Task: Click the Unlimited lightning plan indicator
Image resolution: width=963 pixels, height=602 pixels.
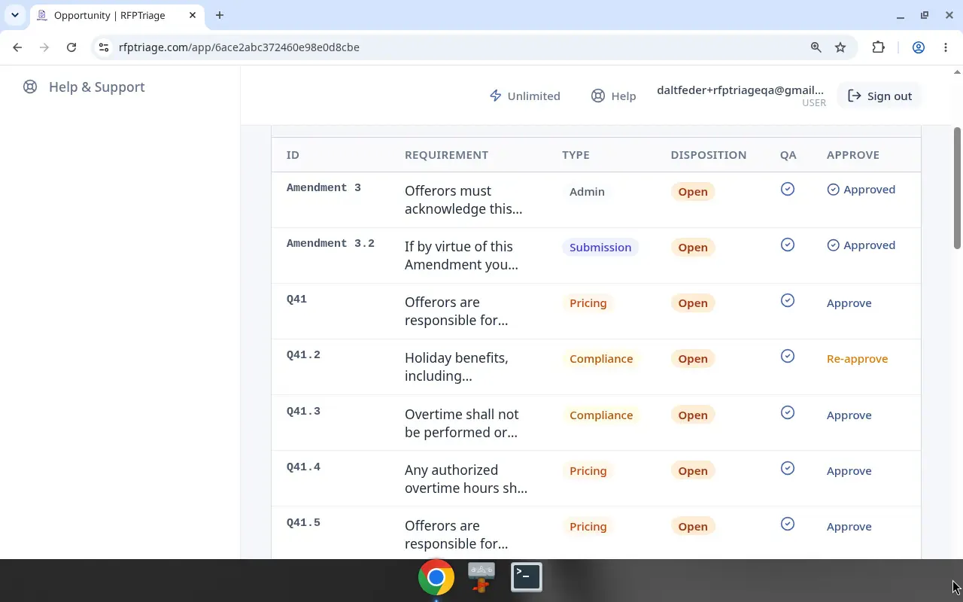Action: pos(525,96)
